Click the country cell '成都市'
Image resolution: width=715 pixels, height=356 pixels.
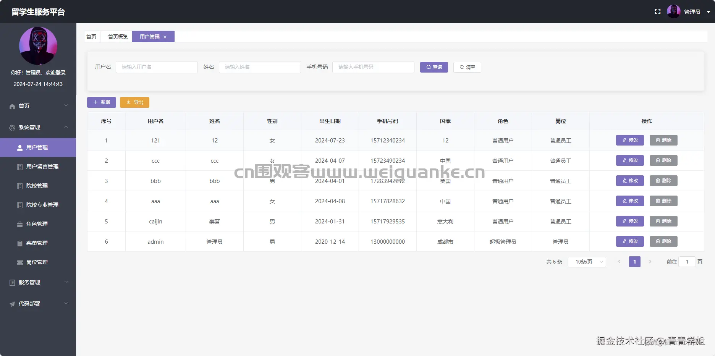[x=445, y=242]
